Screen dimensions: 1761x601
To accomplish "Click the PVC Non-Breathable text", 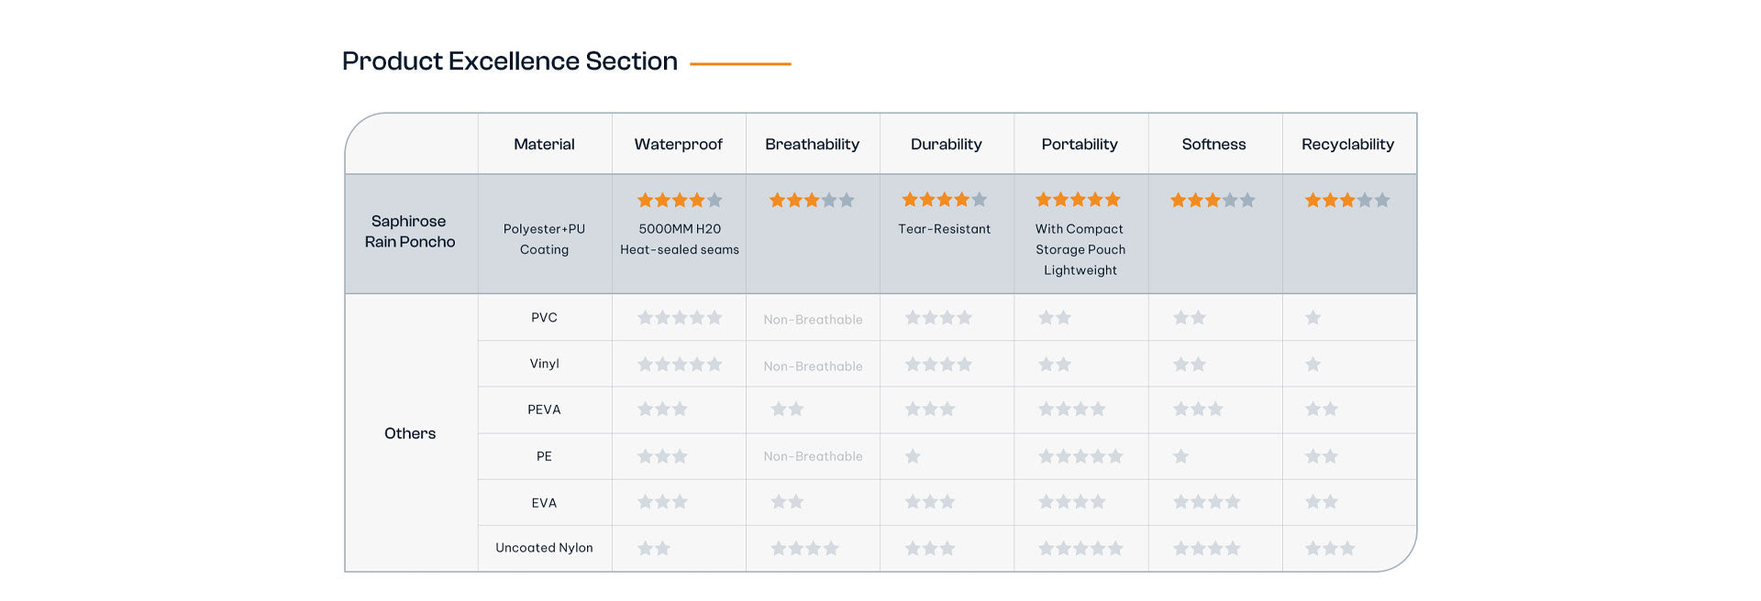I will (x=813, y=320).
